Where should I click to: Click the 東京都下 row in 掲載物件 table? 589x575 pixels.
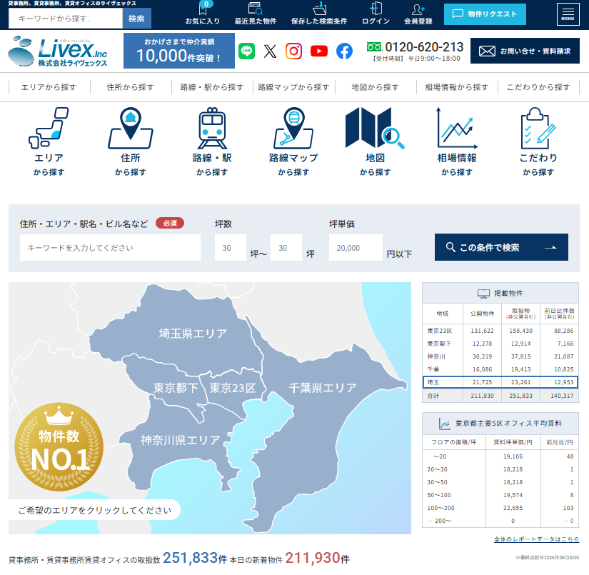tap(500, 344)
